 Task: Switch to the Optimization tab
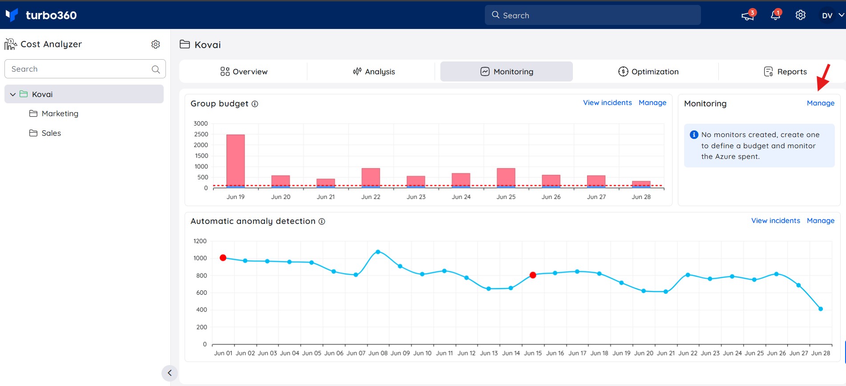pyautogui.click(x=648, y=72)
